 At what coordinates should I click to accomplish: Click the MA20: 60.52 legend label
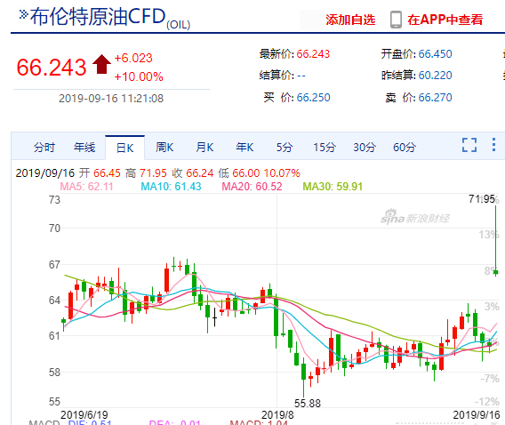click(252, 187)
